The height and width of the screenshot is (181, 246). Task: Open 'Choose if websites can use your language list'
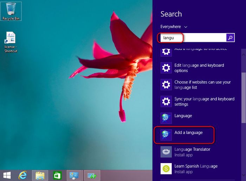(x=202, y=85)
